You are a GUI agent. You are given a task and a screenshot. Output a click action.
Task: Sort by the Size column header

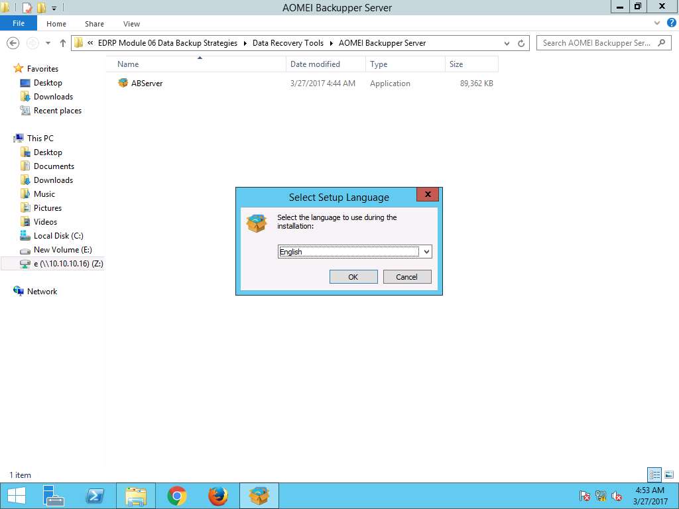point(471,64)
